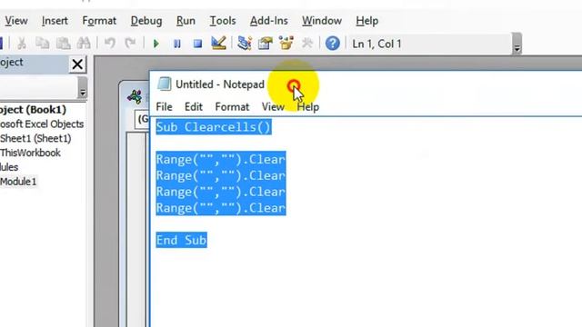Click the Copy toolbar icon
582x327 pixels.
click(43, 44)
